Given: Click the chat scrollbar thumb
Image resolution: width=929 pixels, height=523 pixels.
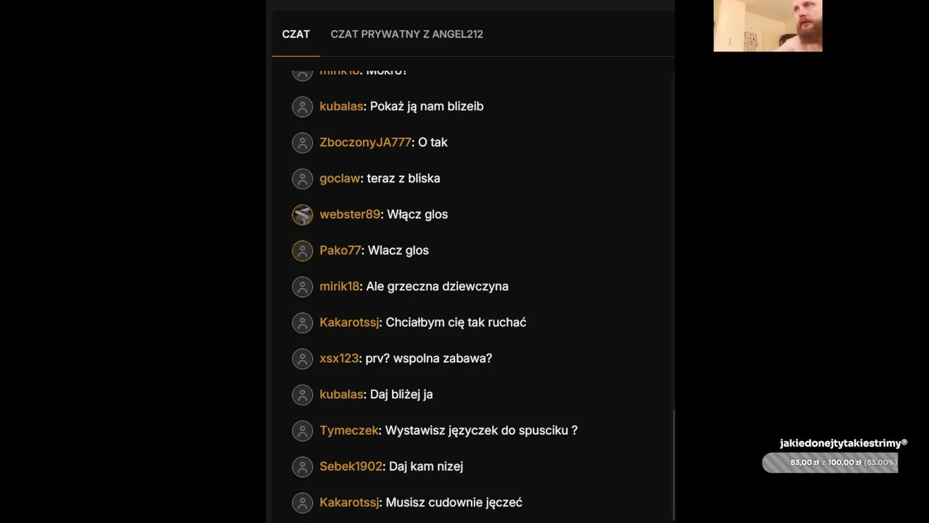Looking at the screenshot, I should click(x=673, y=463).
